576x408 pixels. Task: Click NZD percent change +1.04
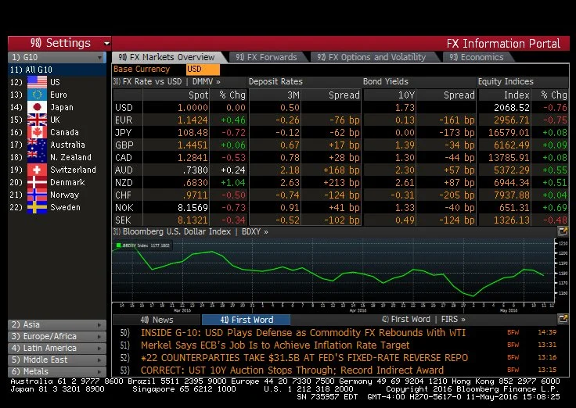click(233, 182)
